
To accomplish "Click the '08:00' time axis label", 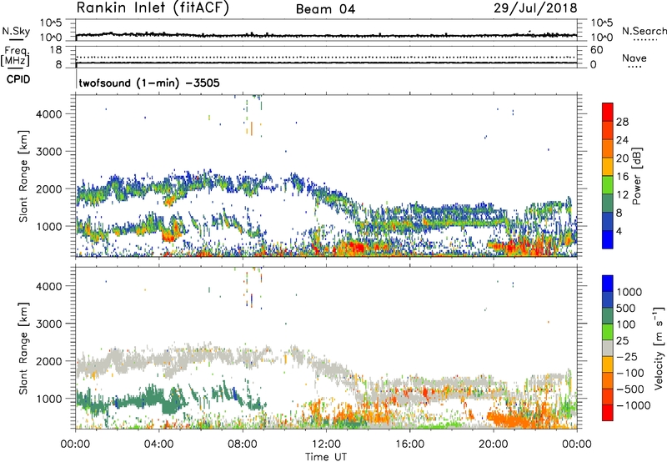I will (242, 444).
